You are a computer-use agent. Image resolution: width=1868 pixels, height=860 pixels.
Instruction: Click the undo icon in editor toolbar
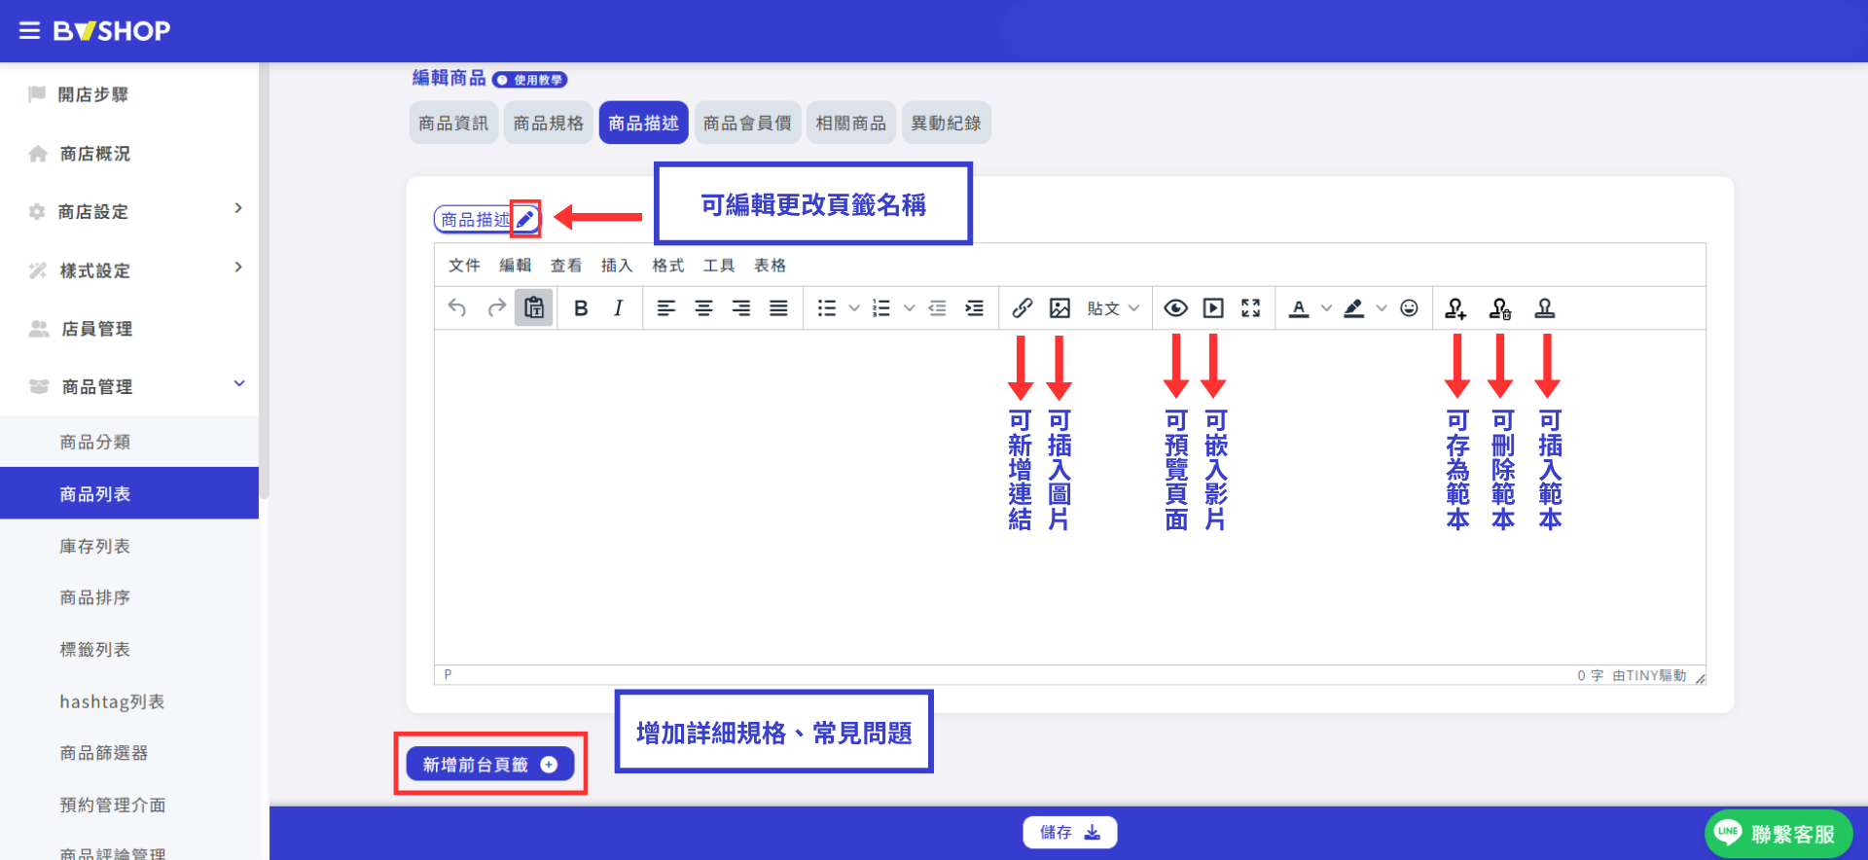coord(457,308)
